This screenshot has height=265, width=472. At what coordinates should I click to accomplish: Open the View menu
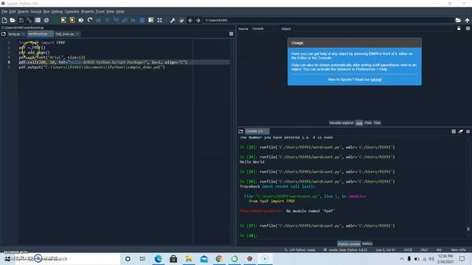[x=110, y=12]
